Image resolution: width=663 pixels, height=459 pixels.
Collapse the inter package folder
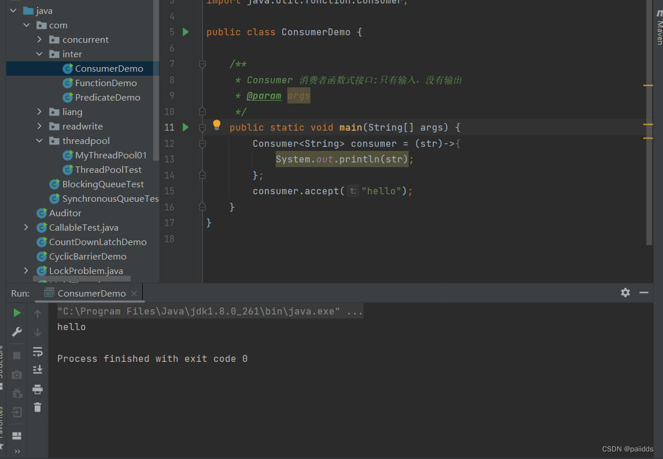(x=39, y=54)
